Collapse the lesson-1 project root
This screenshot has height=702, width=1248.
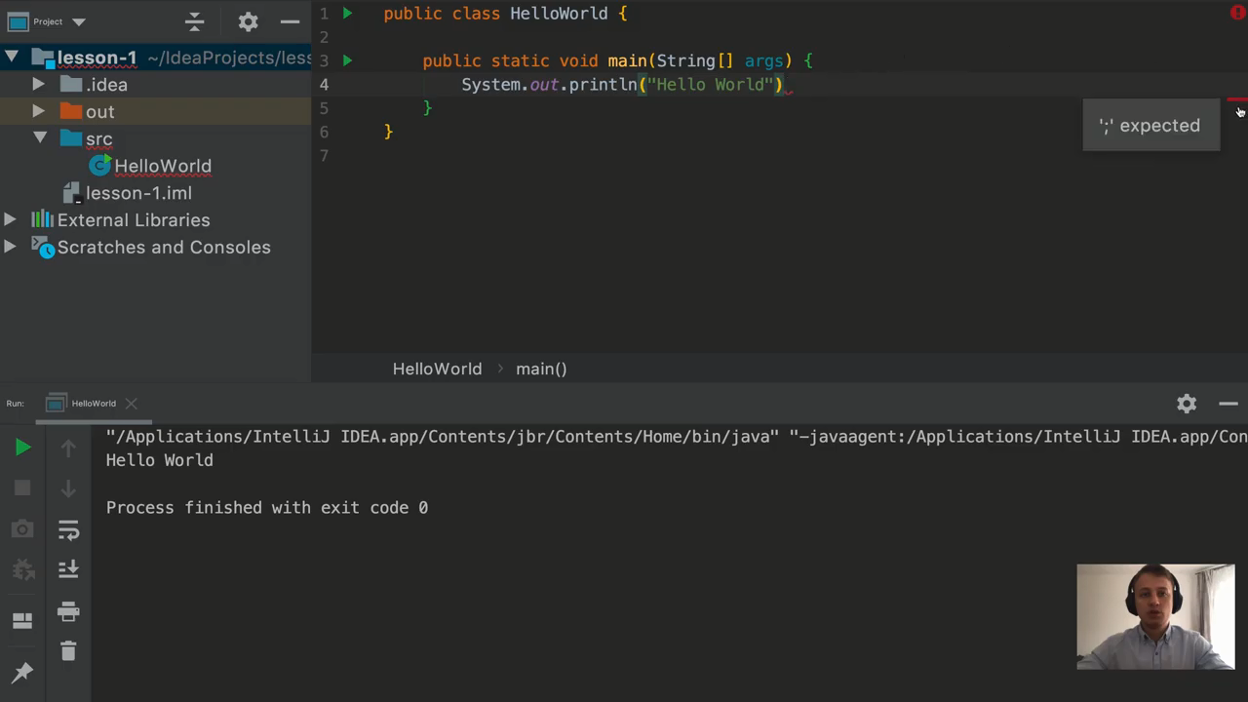pyautogui.click(x=12, y=58)
